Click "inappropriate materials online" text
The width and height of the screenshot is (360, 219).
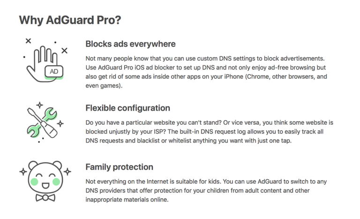click(x=127, y=199)
